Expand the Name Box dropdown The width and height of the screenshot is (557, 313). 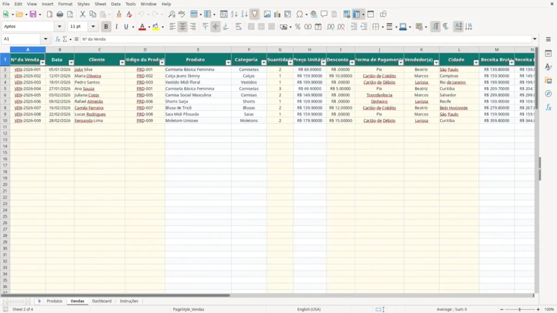[46, 39]
